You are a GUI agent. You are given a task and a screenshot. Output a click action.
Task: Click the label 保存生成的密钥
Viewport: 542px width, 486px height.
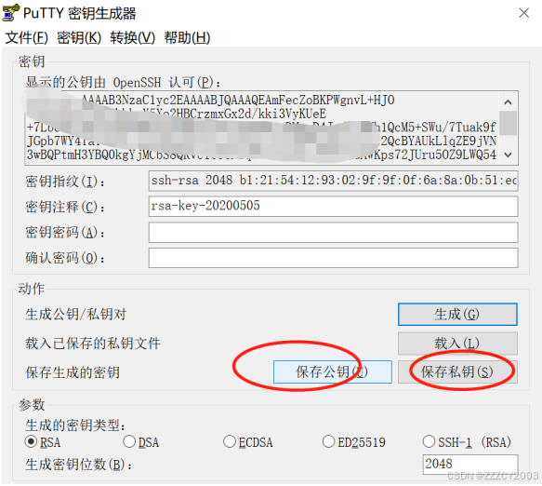(73, 372)
